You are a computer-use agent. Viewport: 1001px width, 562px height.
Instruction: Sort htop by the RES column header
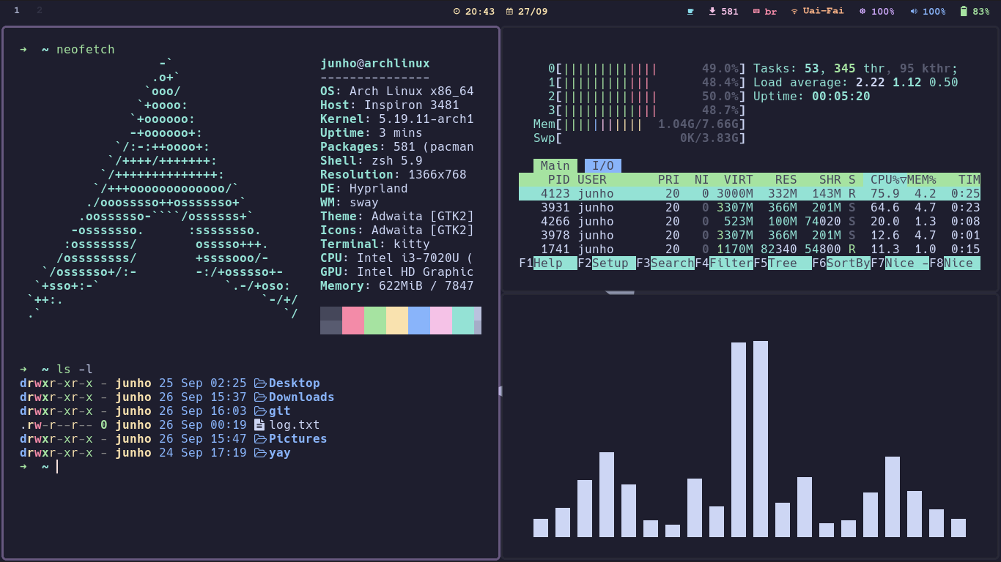tap(786, 180)
